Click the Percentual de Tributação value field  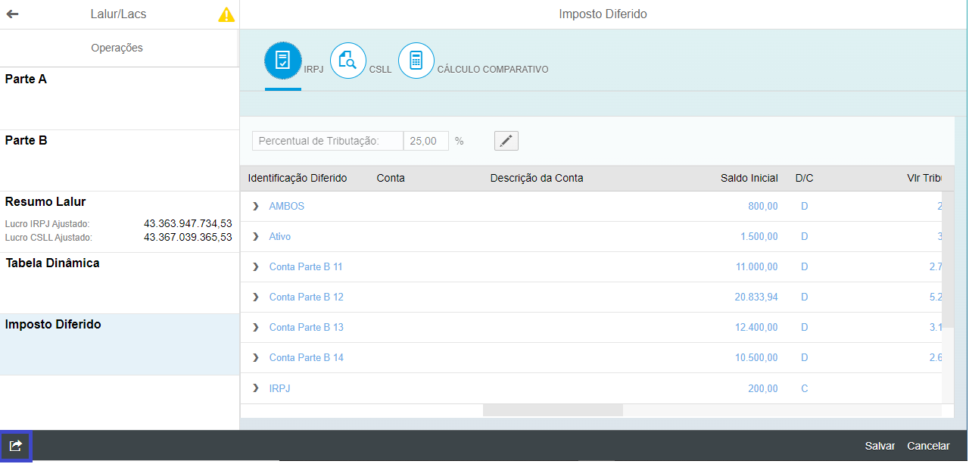click(425, 141)
